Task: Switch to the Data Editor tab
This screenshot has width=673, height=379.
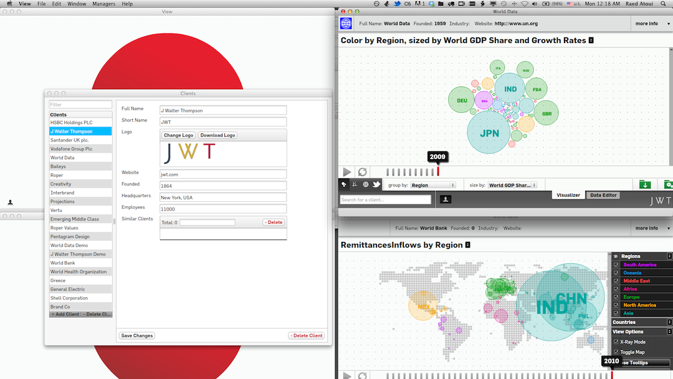Action: (x=603, y=195)
